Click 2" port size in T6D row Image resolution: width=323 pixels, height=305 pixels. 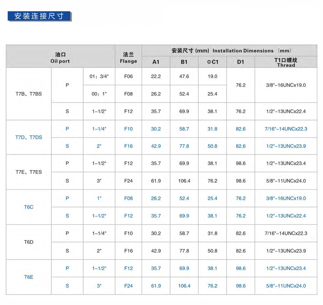(x=99, y=251)
